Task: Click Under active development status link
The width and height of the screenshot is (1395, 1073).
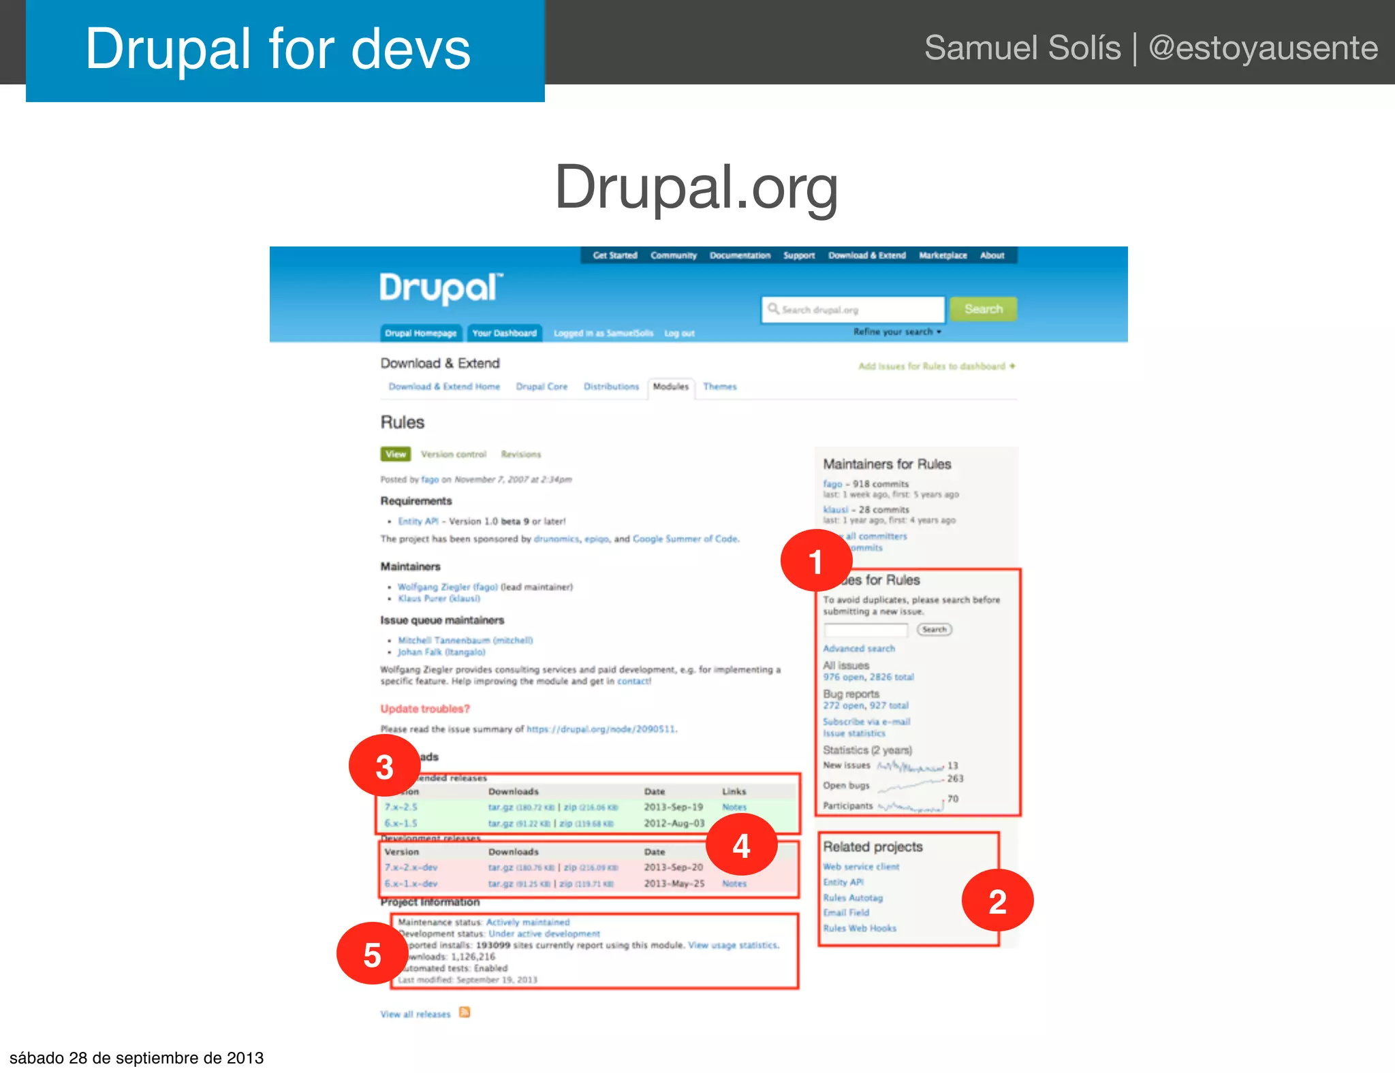Action: (x=544, y=934)
